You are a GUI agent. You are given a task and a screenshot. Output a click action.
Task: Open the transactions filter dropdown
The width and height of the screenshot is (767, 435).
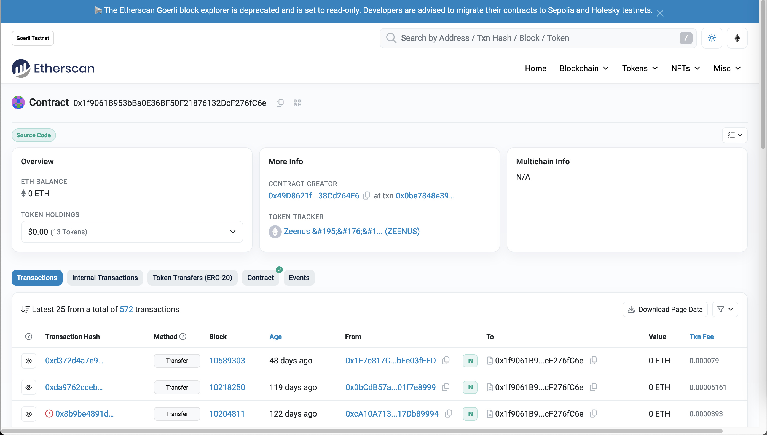click(x=725, y=309)
